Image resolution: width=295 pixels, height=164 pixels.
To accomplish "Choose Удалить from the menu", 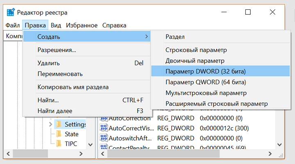I will [86, 63].
